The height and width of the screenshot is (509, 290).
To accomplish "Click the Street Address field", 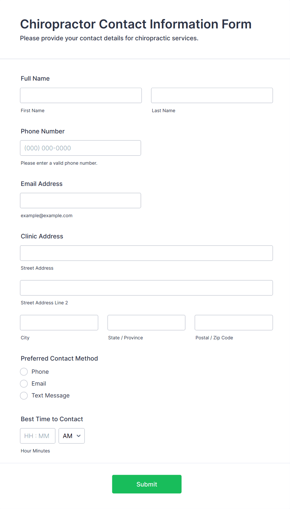I will pos(146,253).
